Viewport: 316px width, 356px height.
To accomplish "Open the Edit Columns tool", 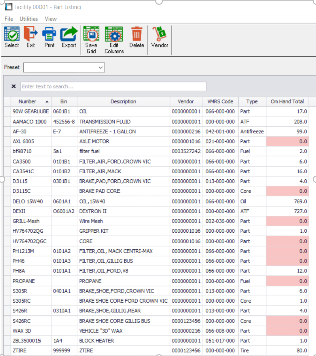I will (114, 35).
